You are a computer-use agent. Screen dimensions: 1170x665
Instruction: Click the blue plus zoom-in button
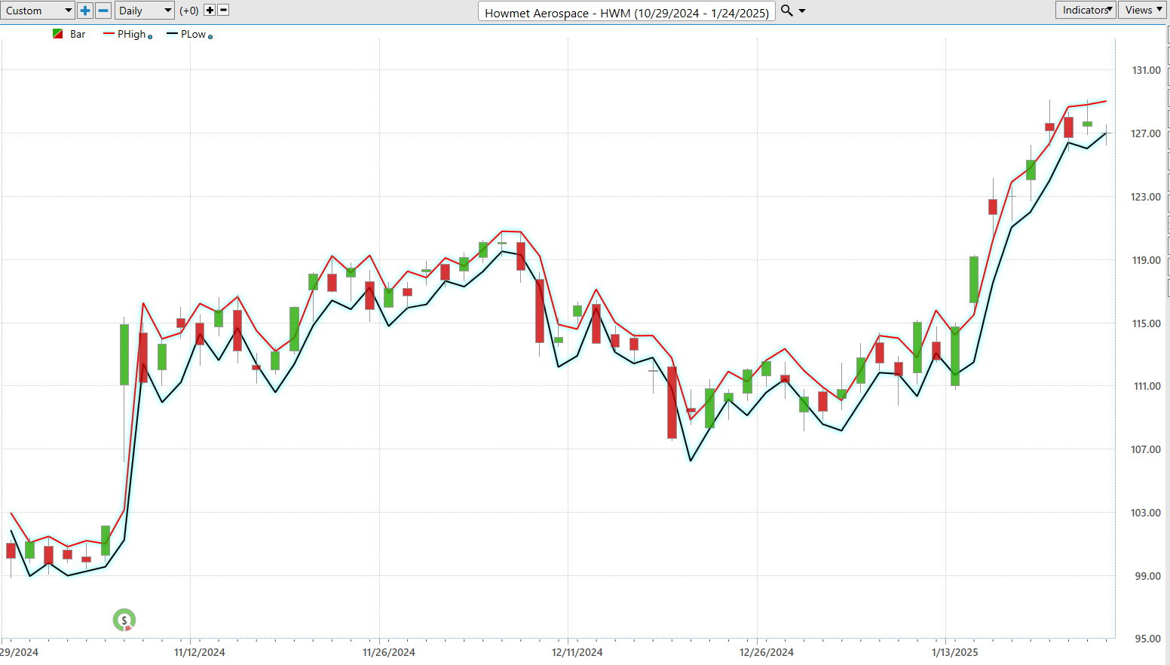coord(85,11)
